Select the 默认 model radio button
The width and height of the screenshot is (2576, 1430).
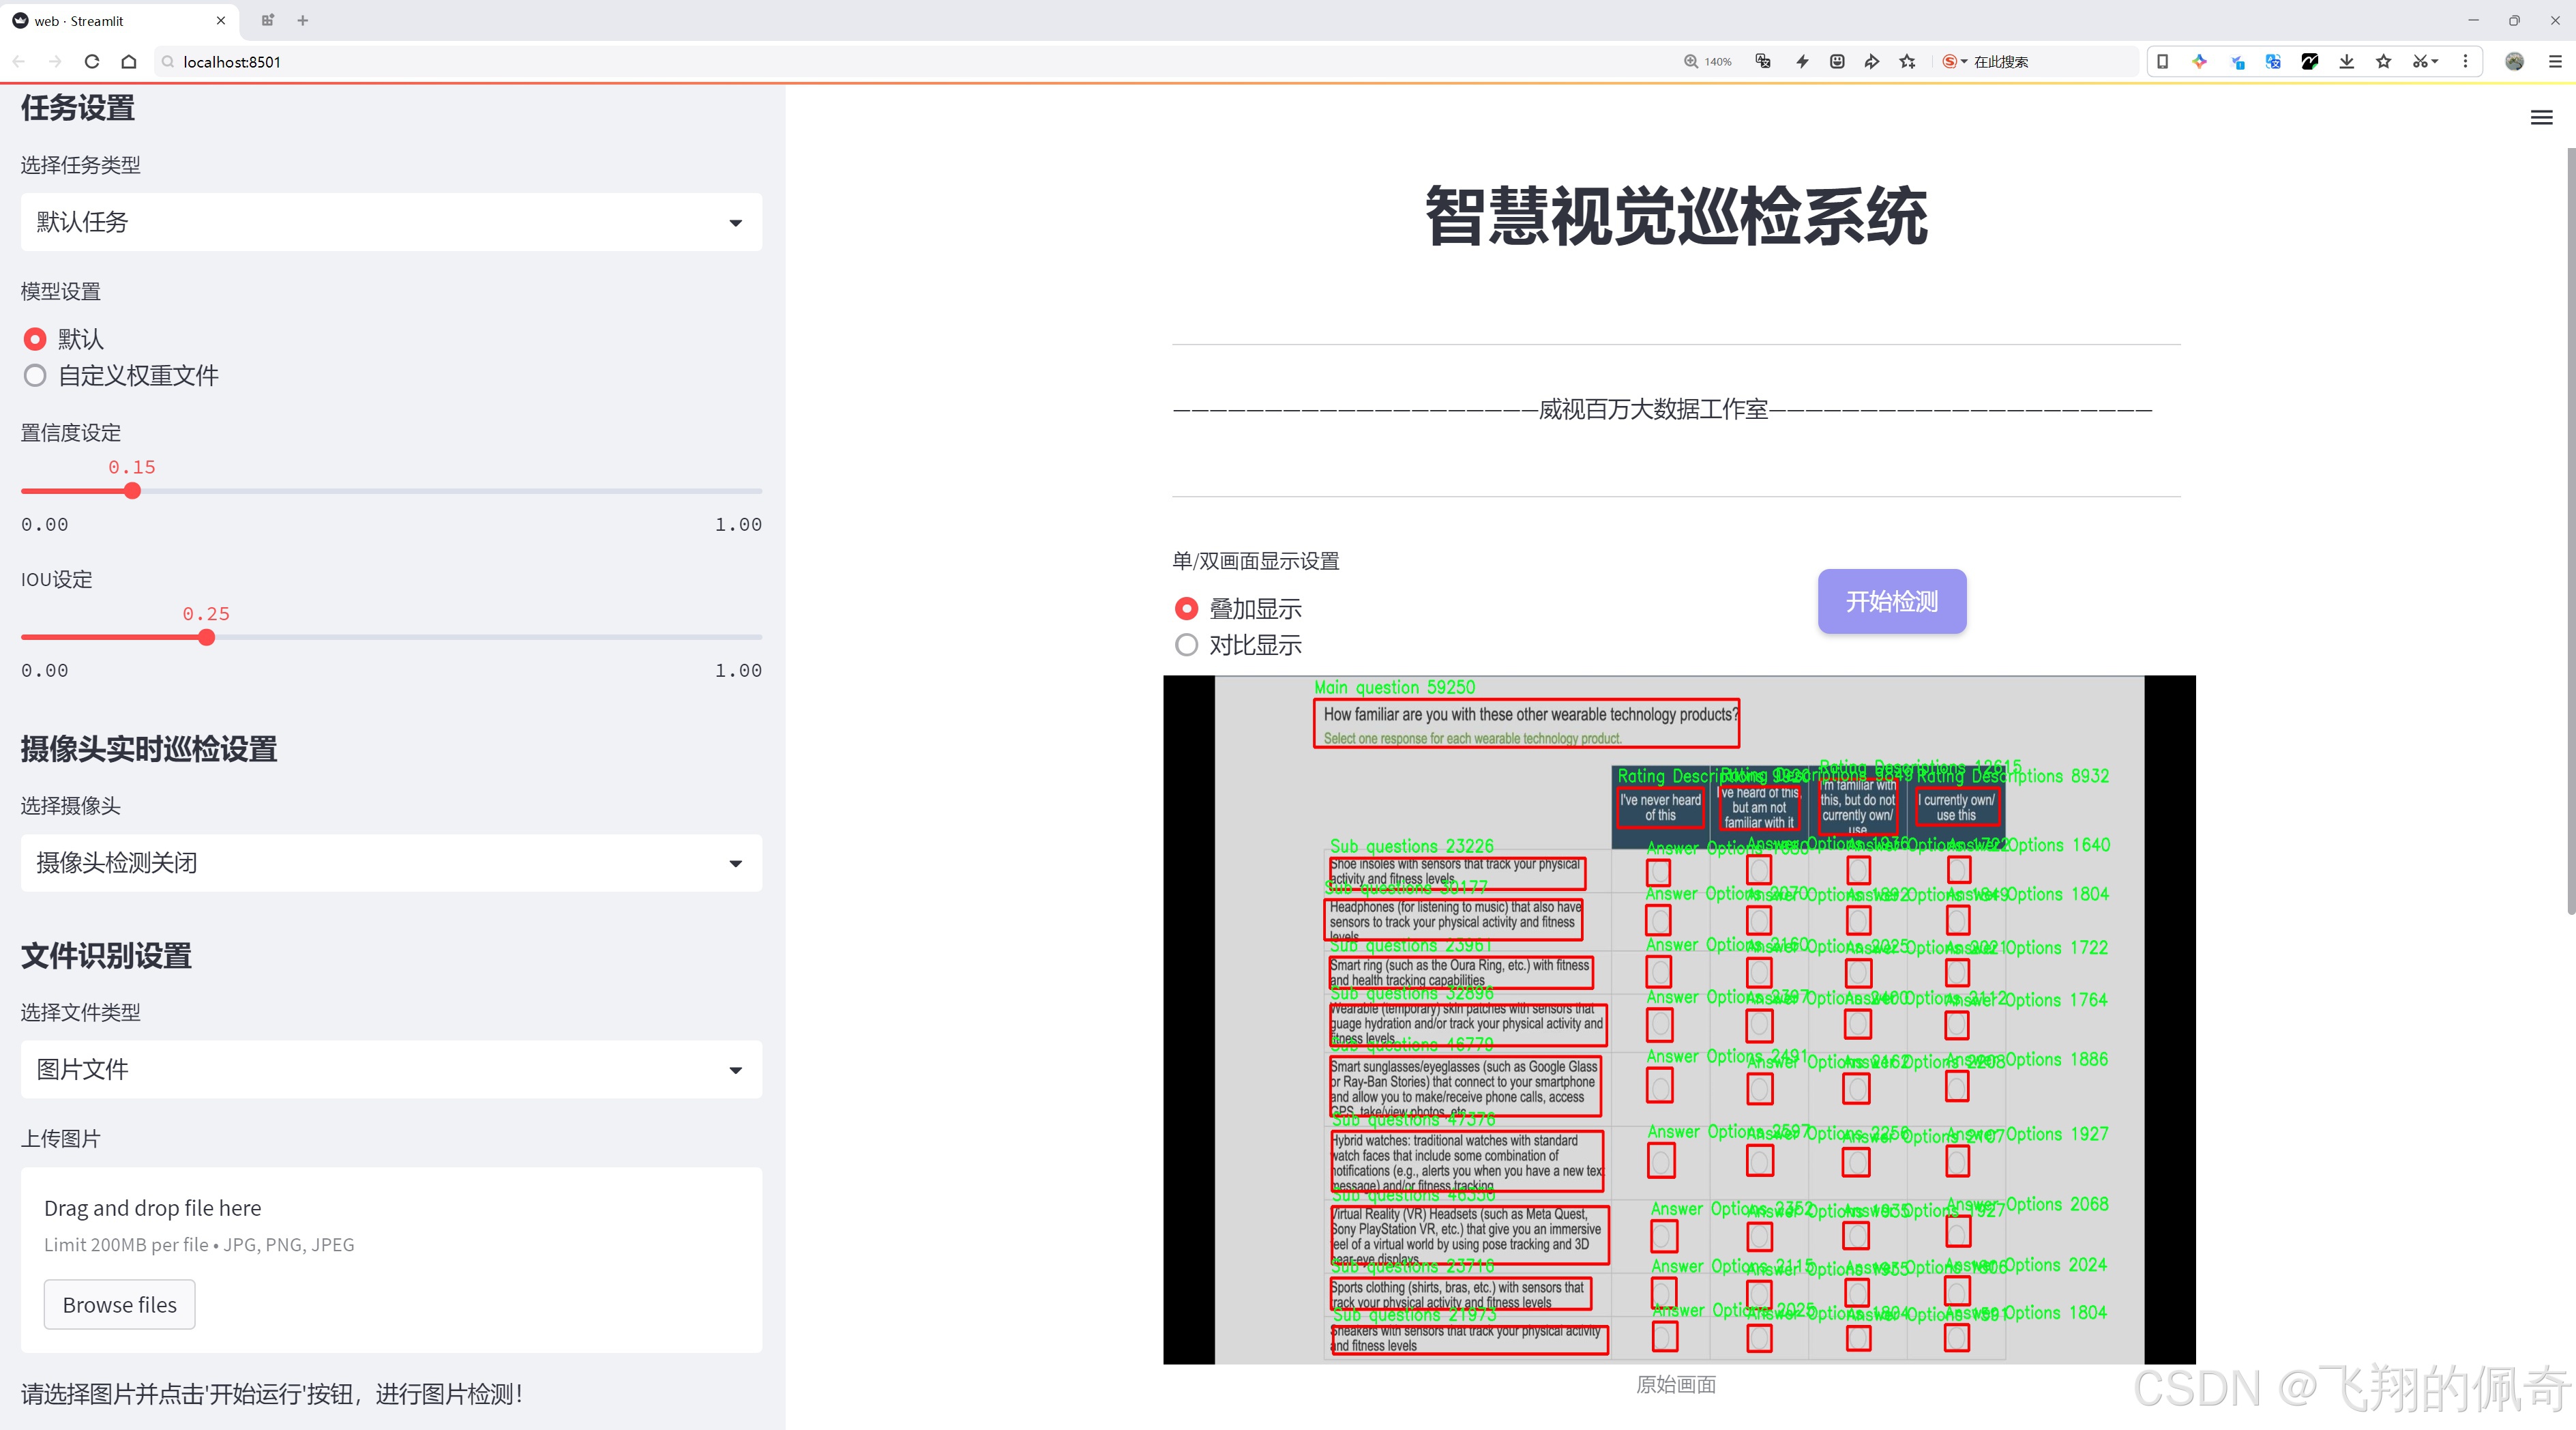tap(35, 339)
